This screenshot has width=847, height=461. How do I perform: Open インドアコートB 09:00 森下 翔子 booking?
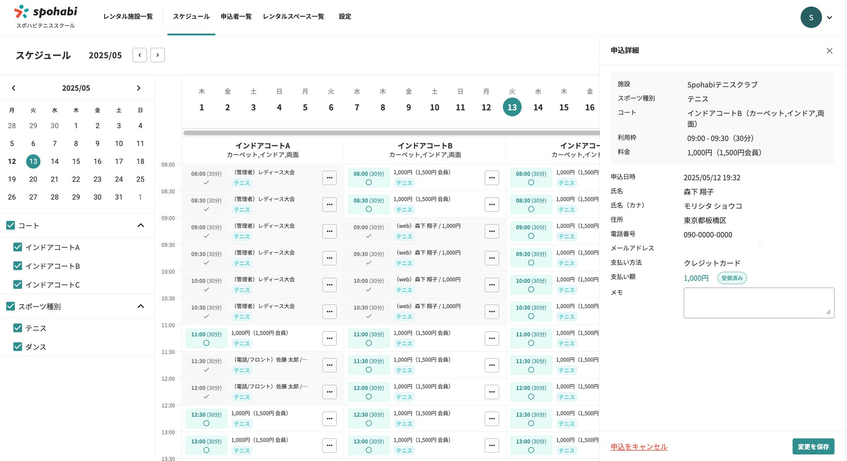click(429, 226)
